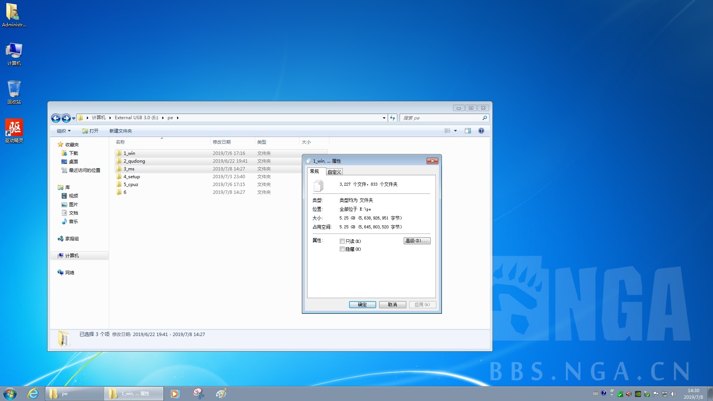
Task: Click the NVIDIA icon in system tray
Action: [638, 394]
